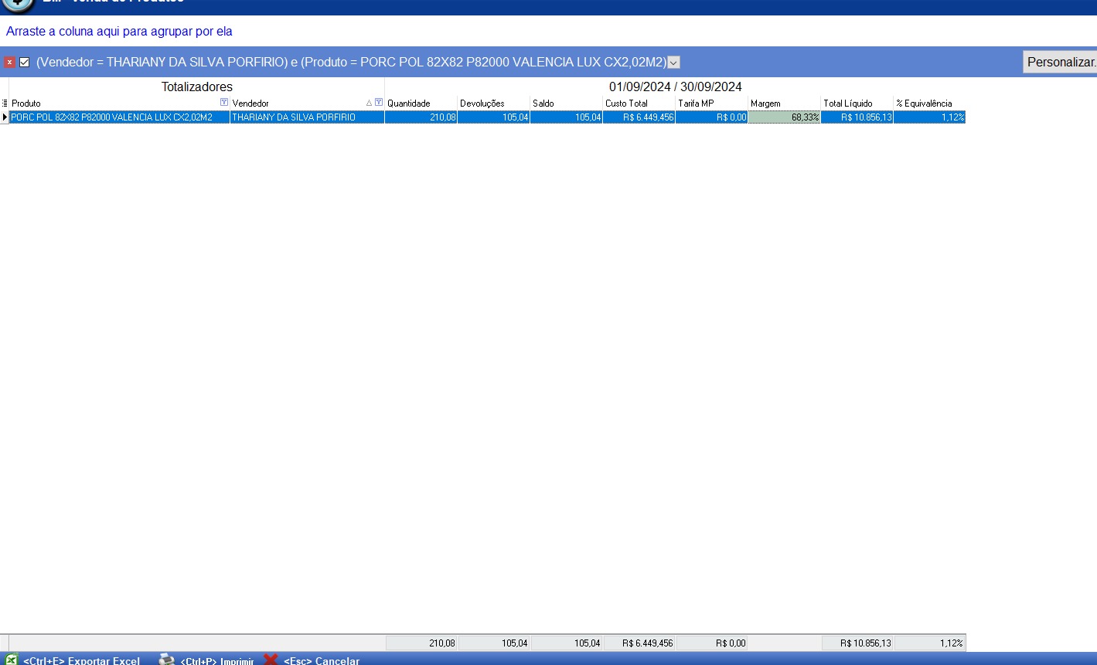
Task: Sort by the Quantidade column header
Action: click(x=421, y=103)
